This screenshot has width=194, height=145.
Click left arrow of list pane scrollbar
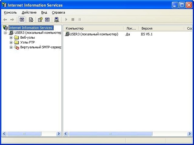[x=66, y=134]
